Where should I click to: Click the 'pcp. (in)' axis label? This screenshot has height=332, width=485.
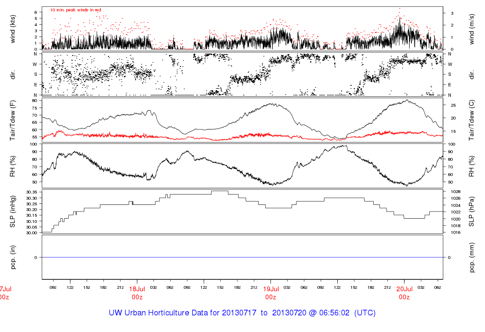(x=13, y=258)
